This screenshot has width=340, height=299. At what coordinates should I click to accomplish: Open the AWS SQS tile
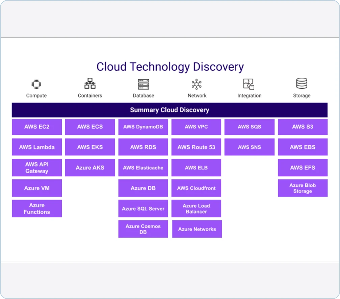pos(250,127)
